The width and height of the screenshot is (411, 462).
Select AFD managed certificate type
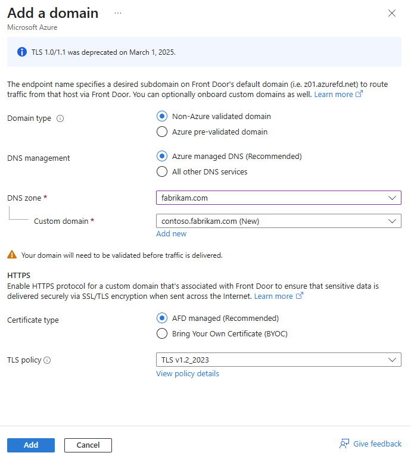tap(161, 319)
